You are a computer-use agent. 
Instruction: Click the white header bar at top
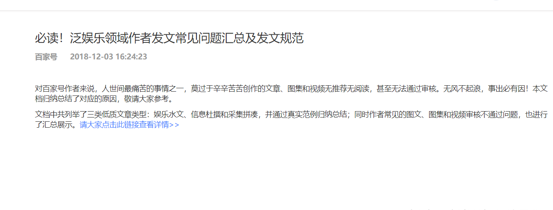276,5
